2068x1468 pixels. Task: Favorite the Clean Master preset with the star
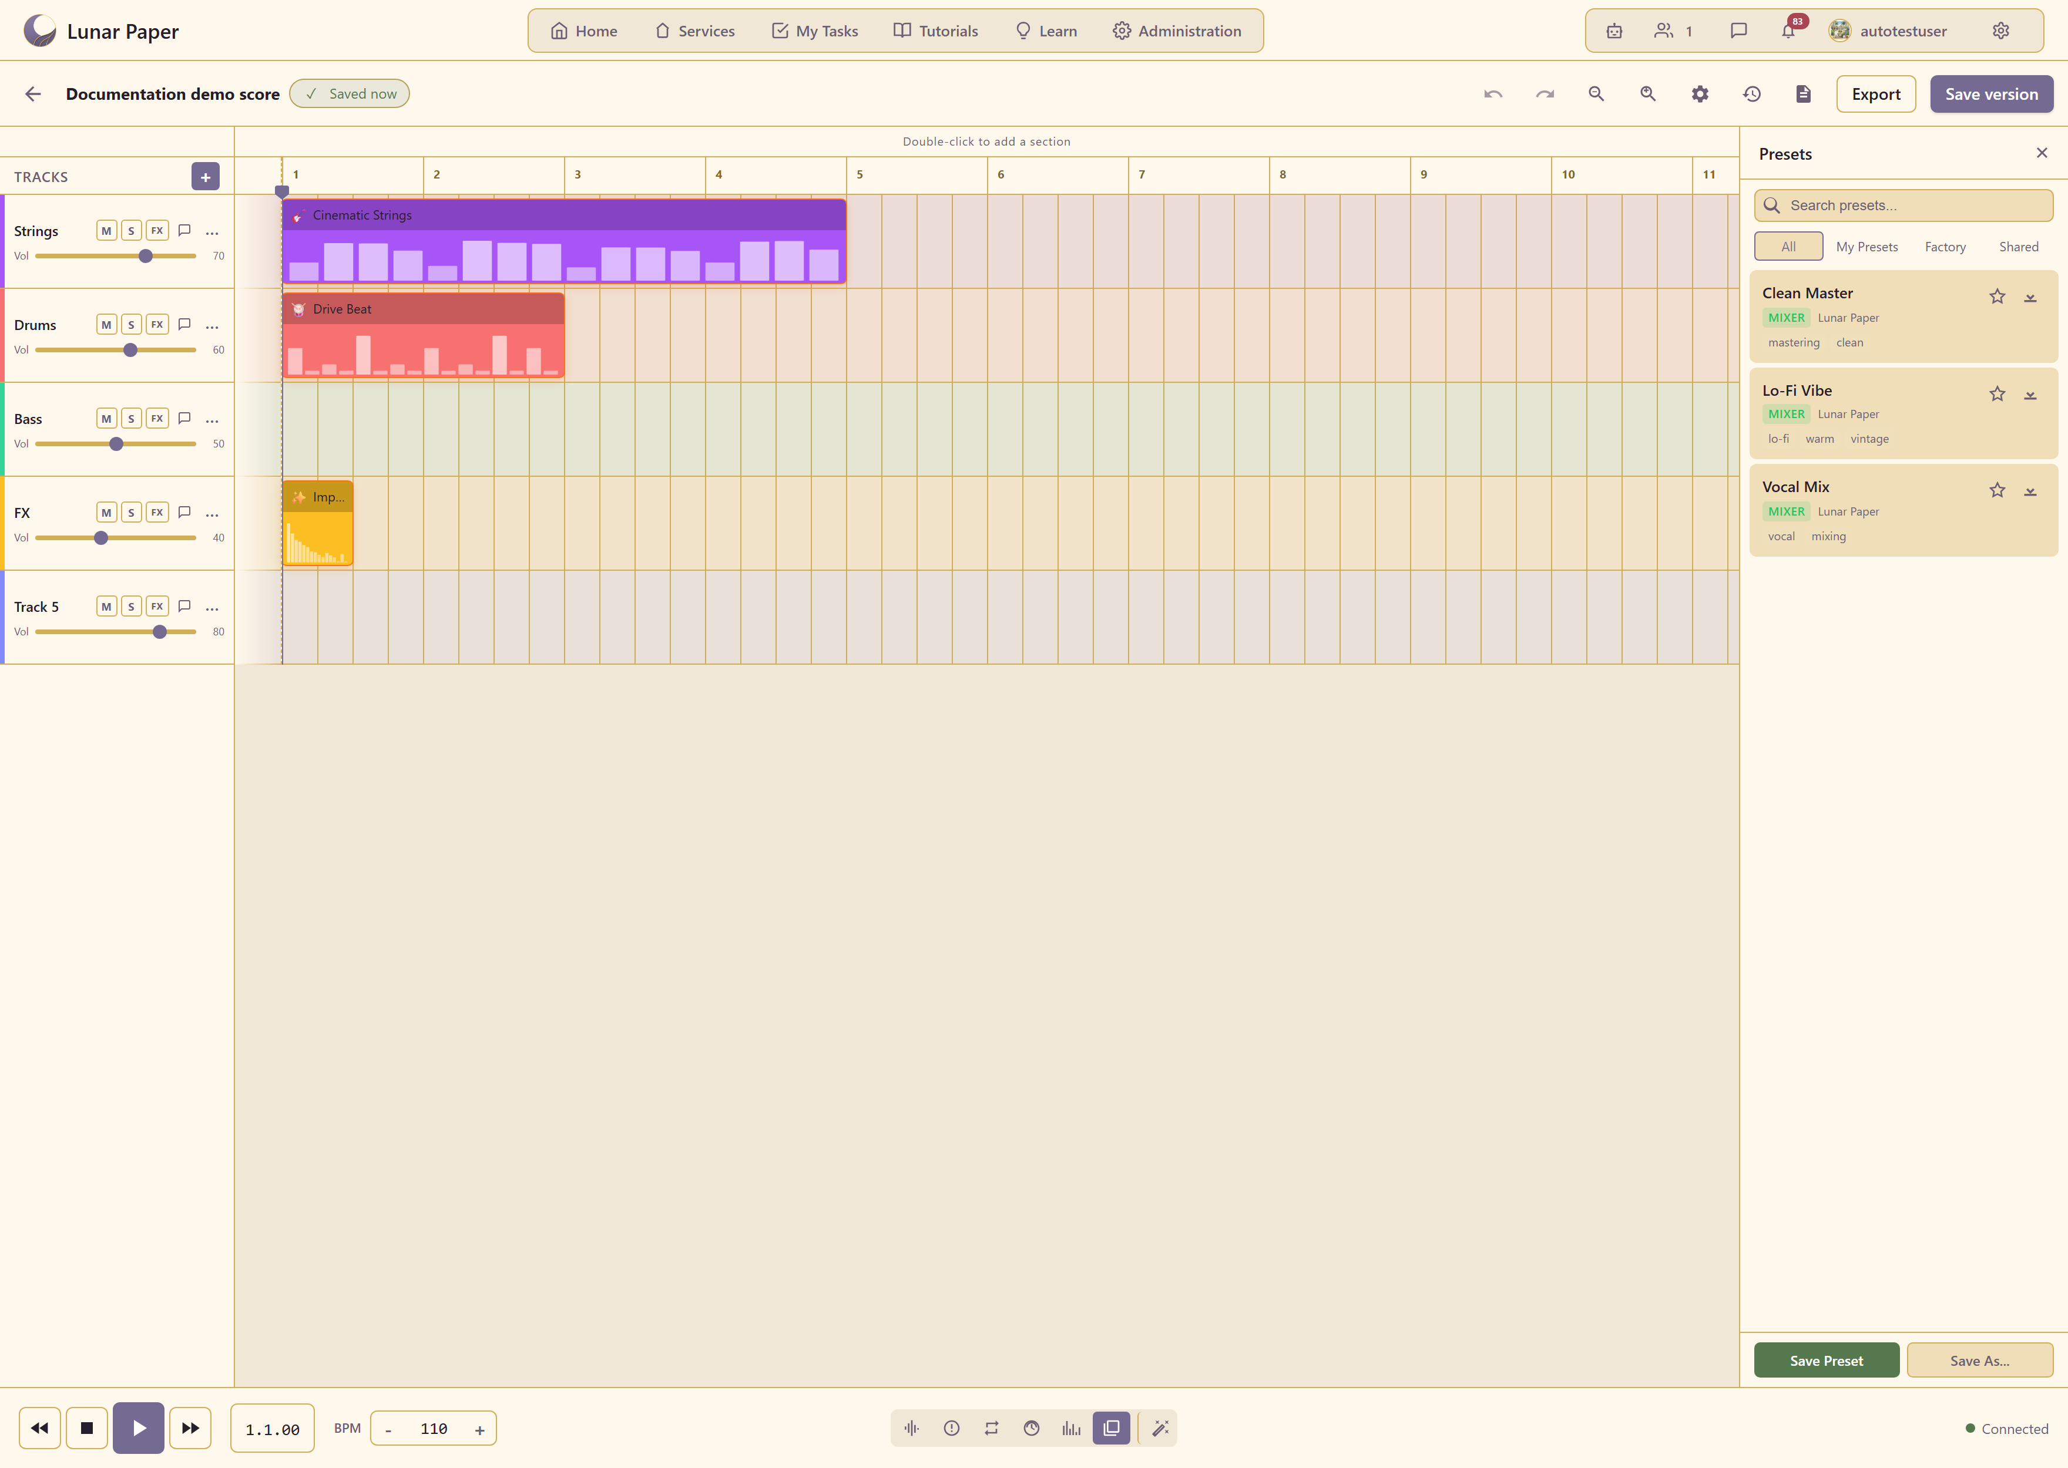click(1997, 297)
